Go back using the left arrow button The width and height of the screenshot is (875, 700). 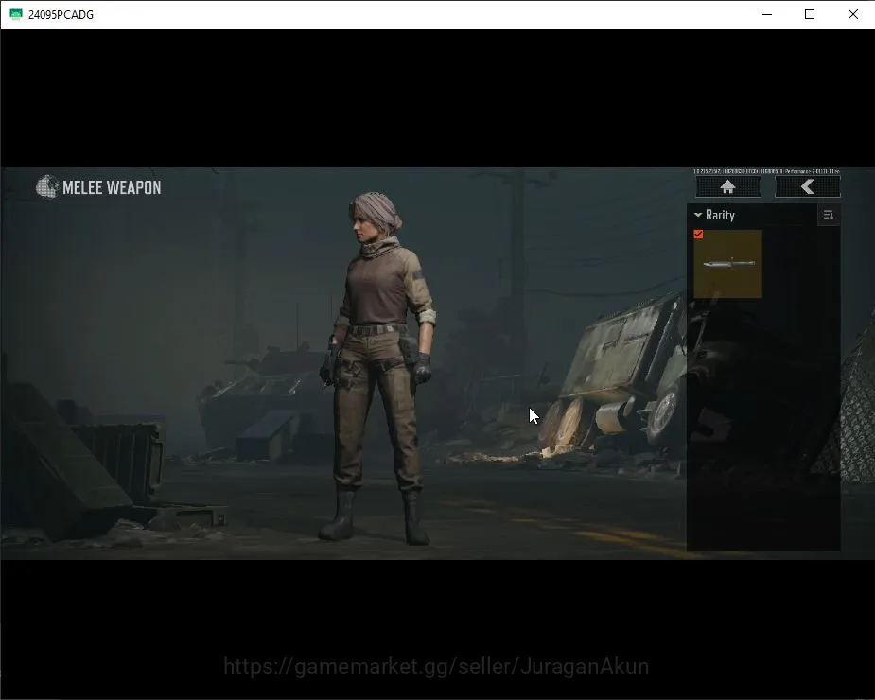pos(808,187)
